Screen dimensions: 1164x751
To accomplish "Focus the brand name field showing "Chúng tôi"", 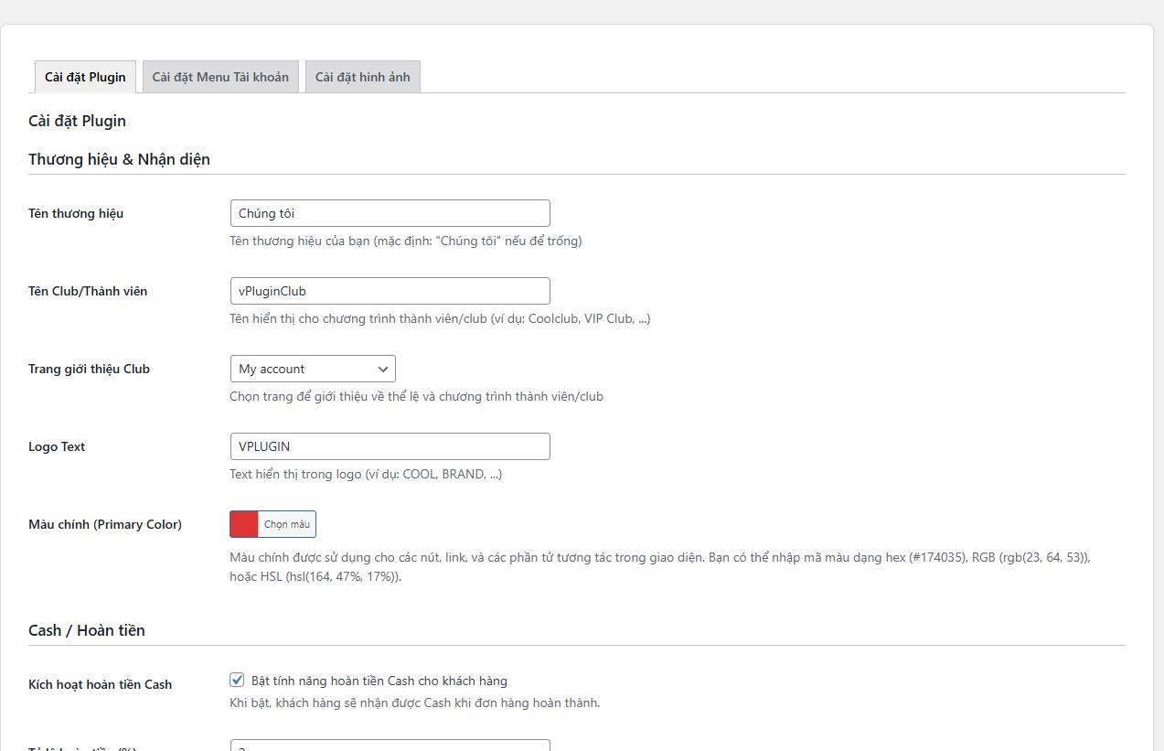I will pyautogui.click(x=390, y=212).
